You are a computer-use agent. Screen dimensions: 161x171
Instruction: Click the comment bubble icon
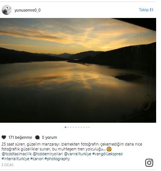tap(37, 137)
